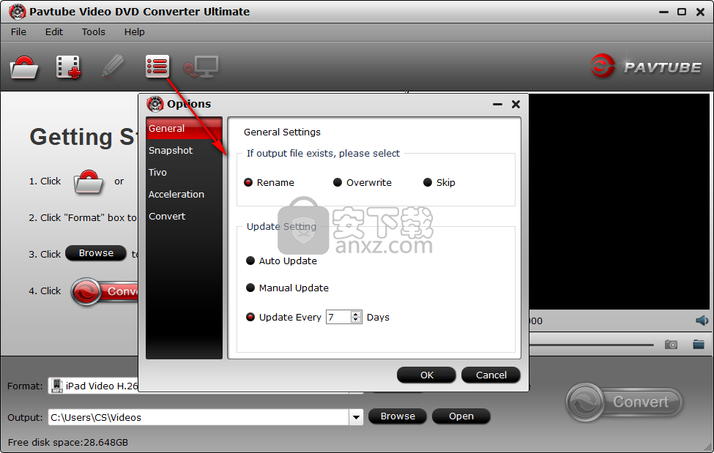Click the large Convert button at bottom right
The height and width of the screenshot is (453, 714).
pyautogui.click(x=625, y=402)
